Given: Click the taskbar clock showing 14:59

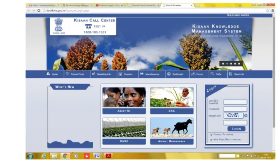Looking at the screenshot, I should (266, 156).
